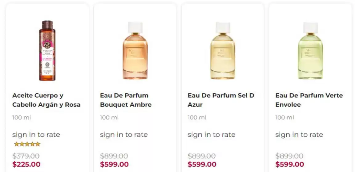Click the 100 ml size label under Bouquet Ambre
This screenshot has height=172, width=356.
click(x=109, y=117)
